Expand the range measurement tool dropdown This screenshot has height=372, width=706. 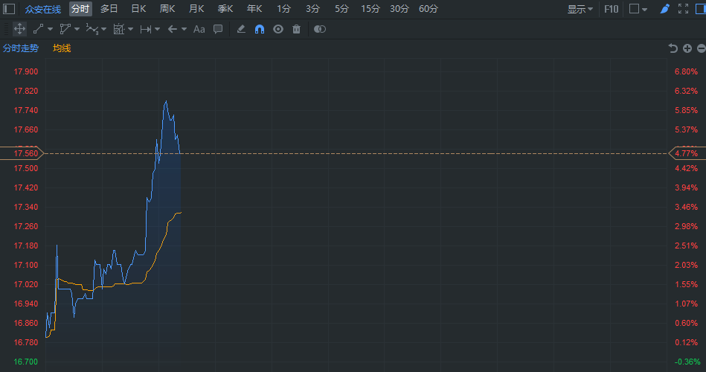(x=157, y=29)
